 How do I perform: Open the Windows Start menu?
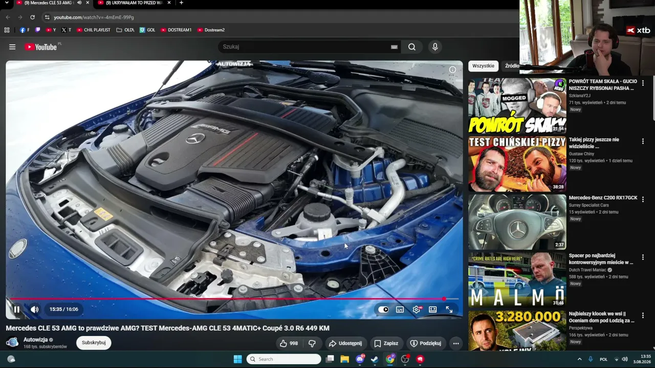click(x=237, y=359)
